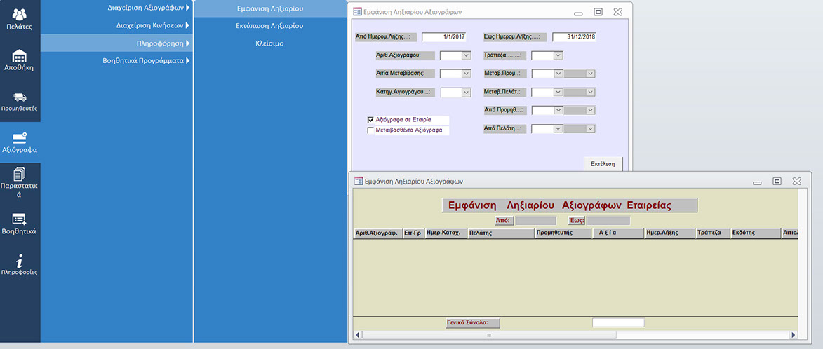Open the Παραστατικά documents icon
Viewport: 823px width, 349px height.
(x=19, y=182)
